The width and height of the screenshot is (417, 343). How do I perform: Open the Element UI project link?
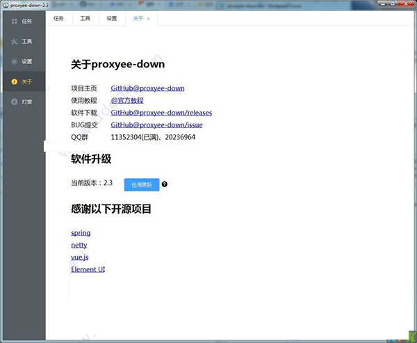[x=88, y=269]
